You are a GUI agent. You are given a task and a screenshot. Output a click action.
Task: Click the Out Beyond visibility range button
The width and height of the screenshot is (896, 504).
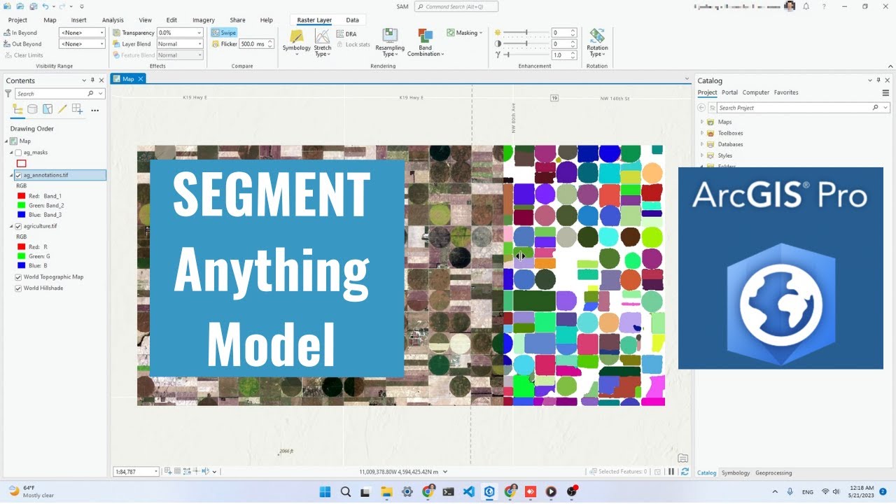[22, 44]
